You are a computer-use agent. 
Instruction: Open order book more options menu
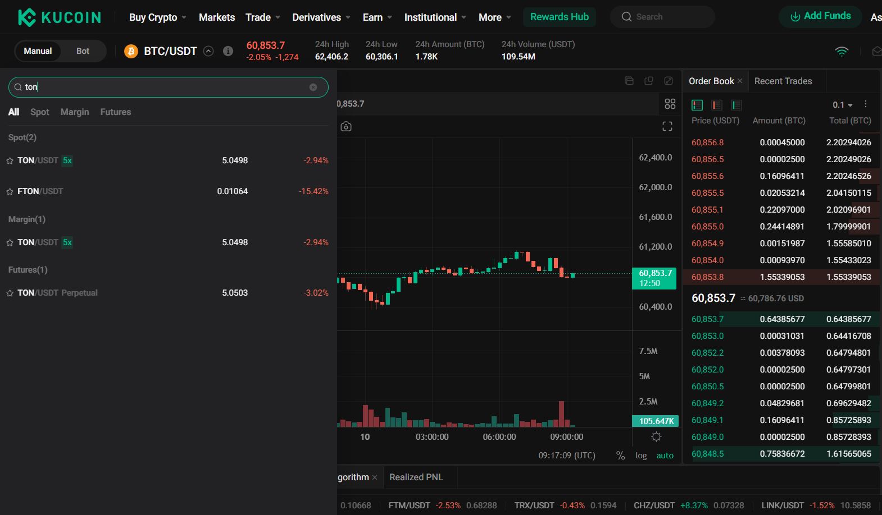[866, 104]
